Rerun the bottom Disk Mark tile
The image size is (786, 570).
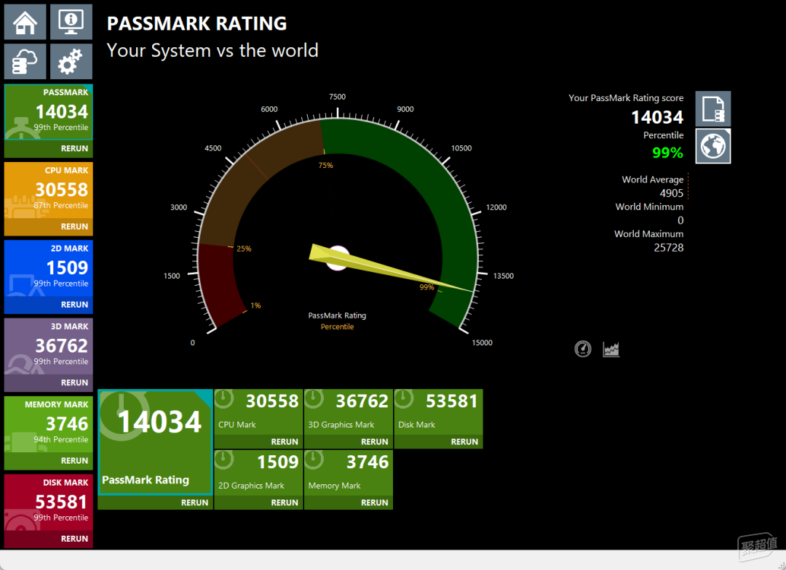click(x=464, y=442)
